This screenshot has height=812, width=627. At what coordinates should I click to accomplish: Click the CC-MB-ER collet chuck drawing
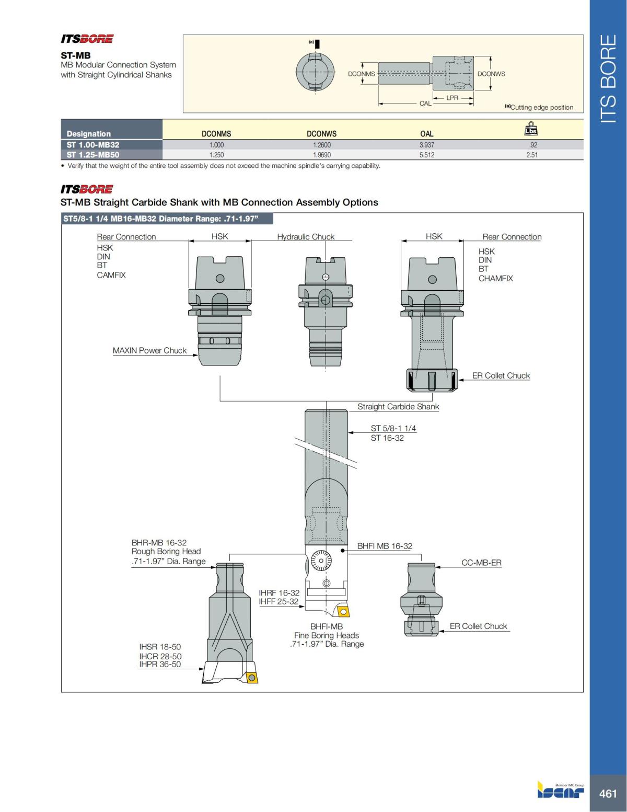(422, 599)
